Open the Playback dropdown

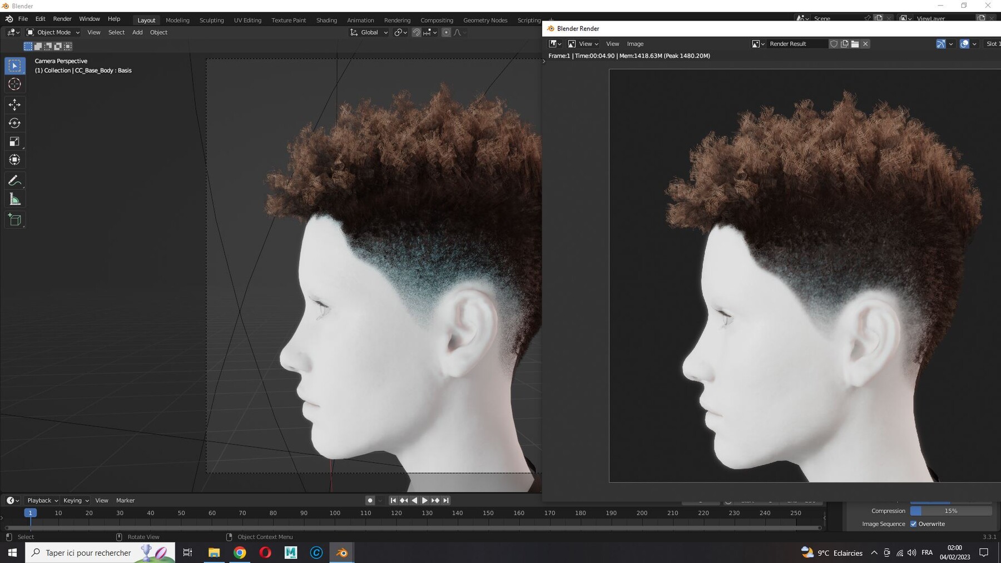pyautogui.click(x=43, y=501)
